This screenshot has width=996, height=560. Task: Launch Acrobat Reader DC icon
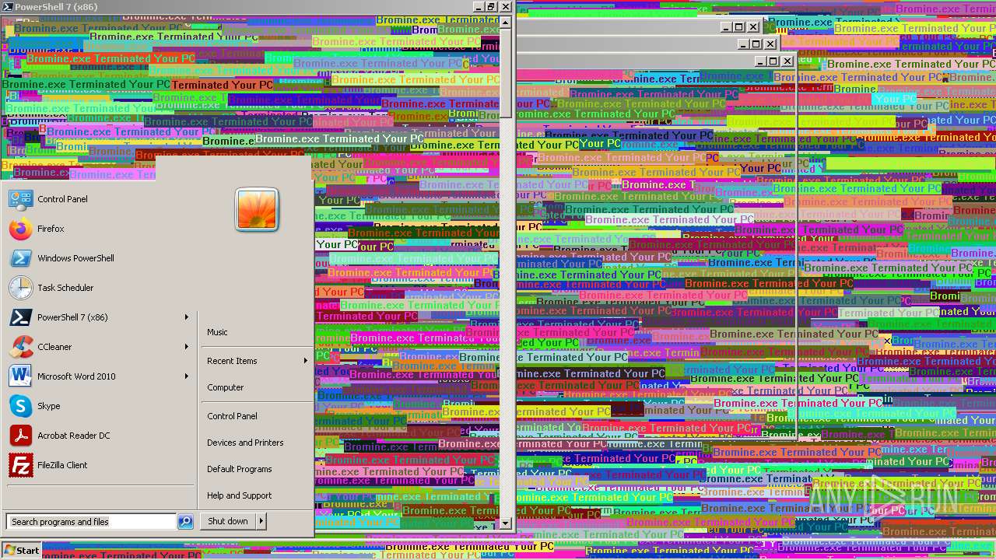20,436
